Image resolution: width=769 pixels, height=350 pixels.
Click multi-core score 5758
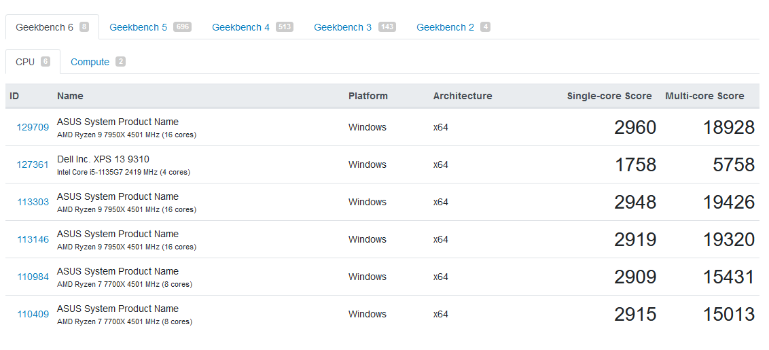734,165
